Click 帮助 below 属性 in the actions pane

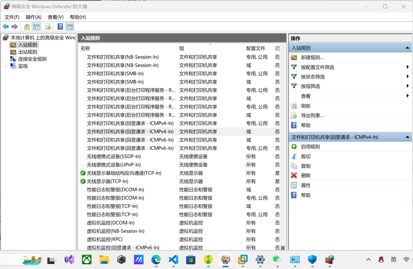click(x=306, y=195)
